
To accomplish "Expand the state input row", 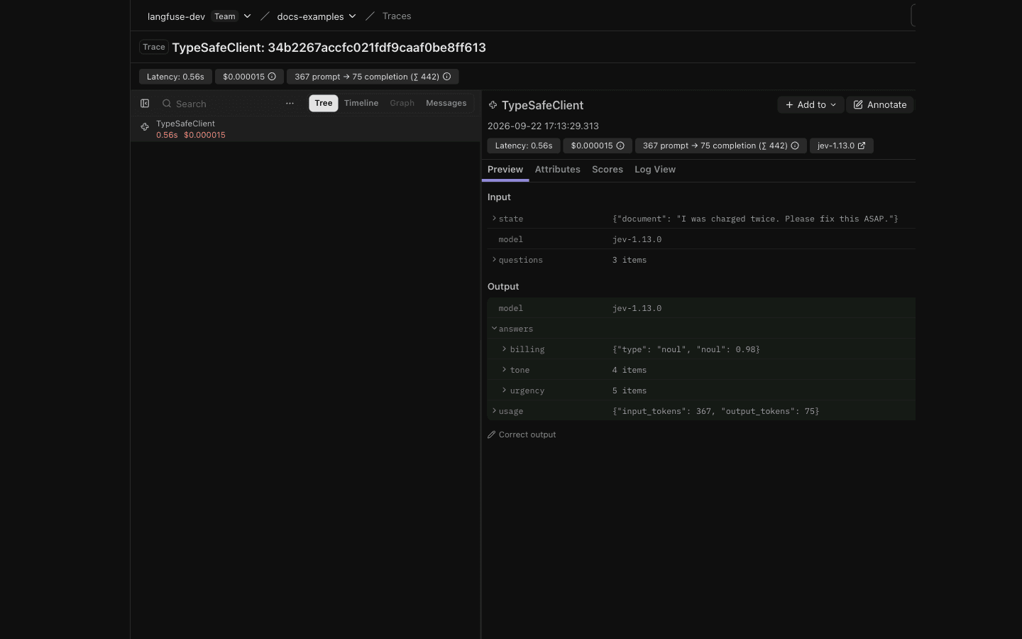I will coord(494,219).
